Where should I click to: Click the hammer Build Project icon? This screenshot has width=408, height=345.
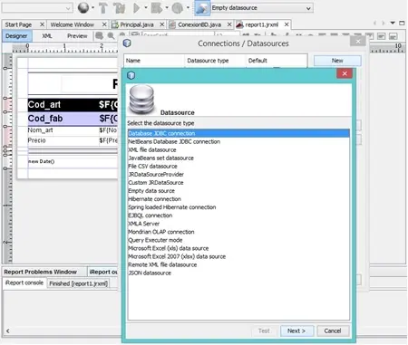click(x=103, y=8)
